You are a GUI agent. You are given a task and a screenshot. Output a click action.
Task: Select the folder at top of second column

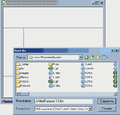[53, 64]
